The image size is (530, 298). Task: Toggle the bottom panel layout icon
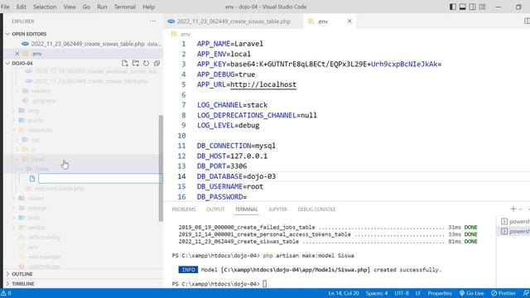462,7
